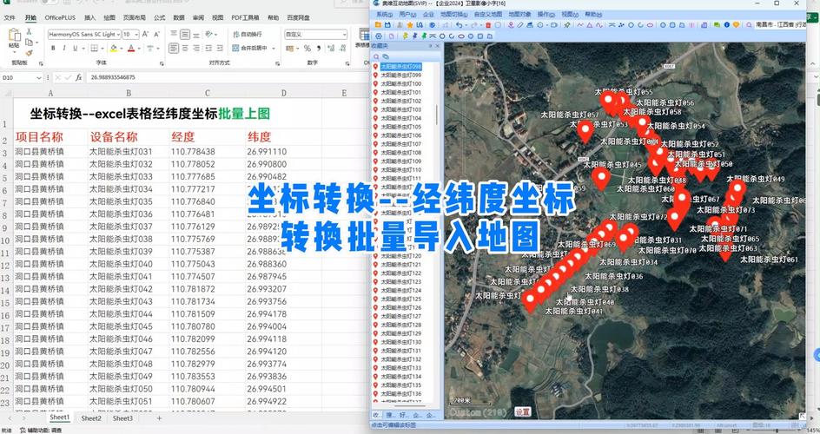Click the red marker for 太阳能杀虫灯057
The width and height of the screenshot is (820, 434).
pos(585,132)
